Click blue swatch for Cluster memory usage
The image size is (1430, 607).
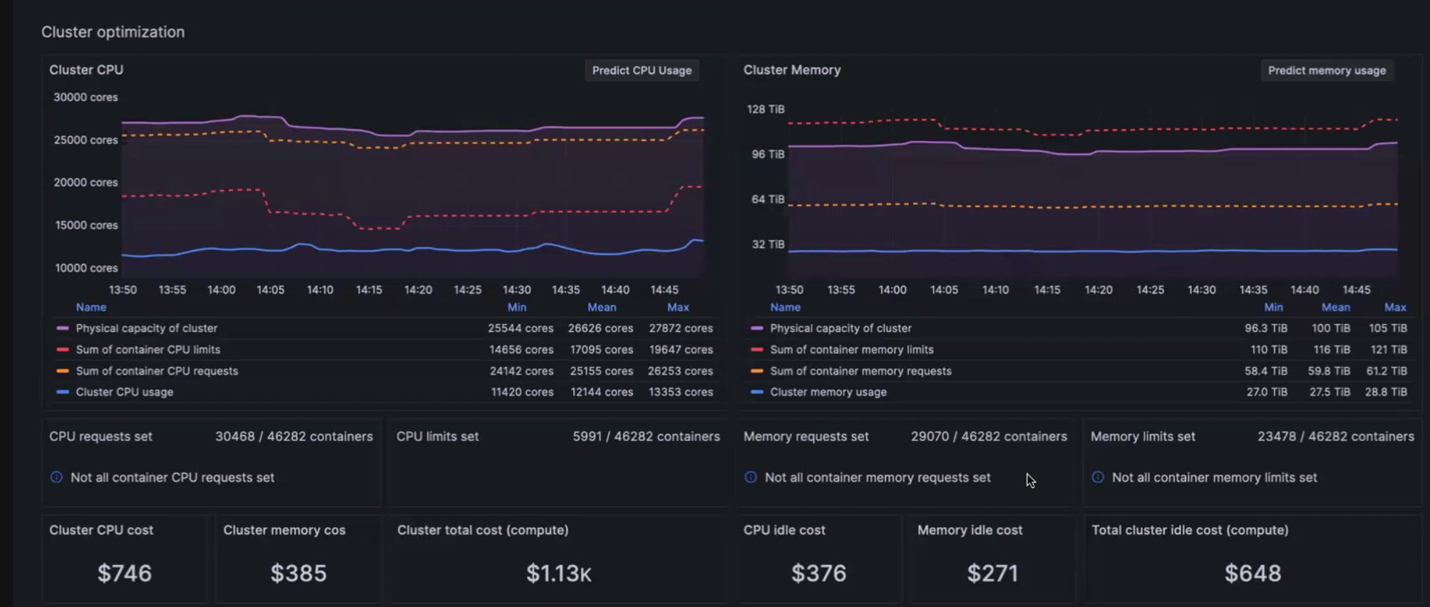click(757, 392)
